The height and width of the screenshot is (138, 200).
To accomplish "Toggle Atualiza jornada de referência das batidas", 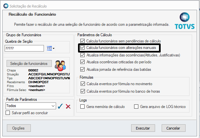I will [82, 69].
